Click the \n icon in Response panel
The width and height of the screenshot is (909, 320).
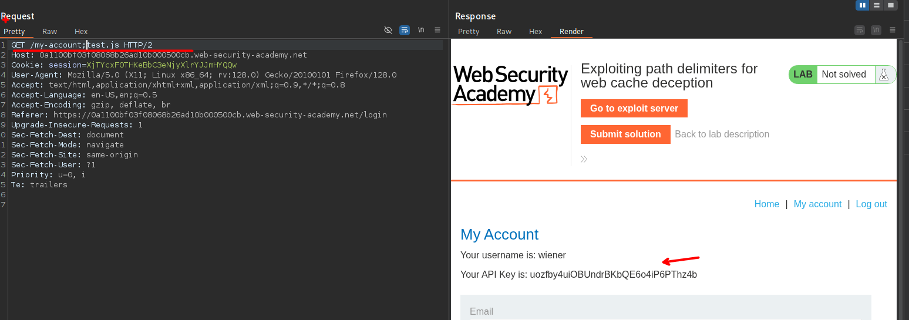pyautogui.click(x=876, y=30)
